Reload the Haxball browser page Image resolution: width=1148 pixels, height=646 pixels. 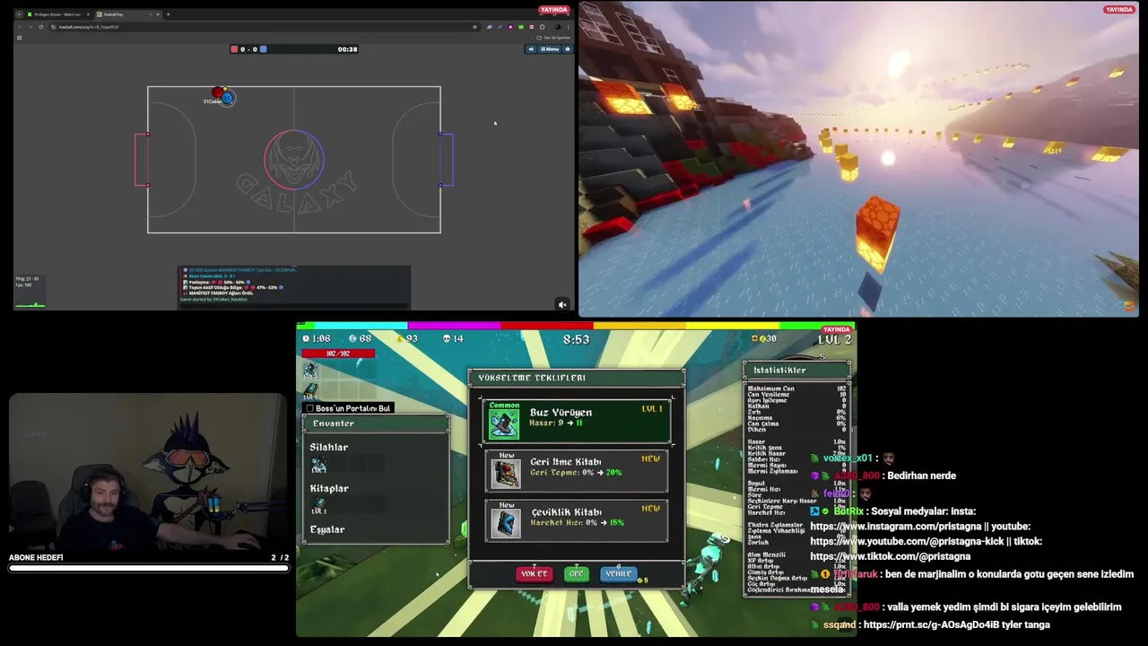pyautogui.click(x=40, y=27)
